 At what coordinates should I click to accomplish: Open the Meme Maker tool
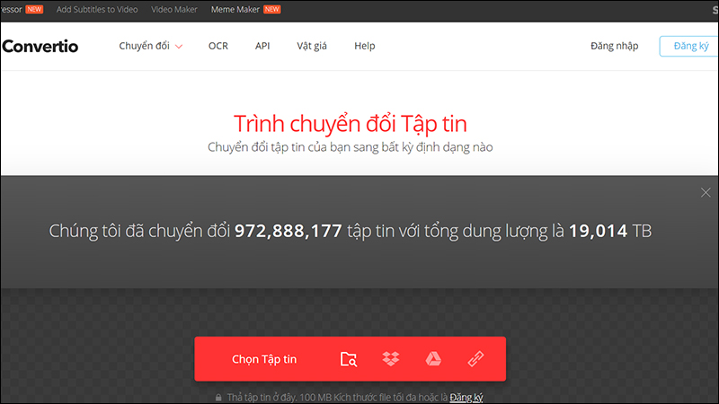(235, 9)
